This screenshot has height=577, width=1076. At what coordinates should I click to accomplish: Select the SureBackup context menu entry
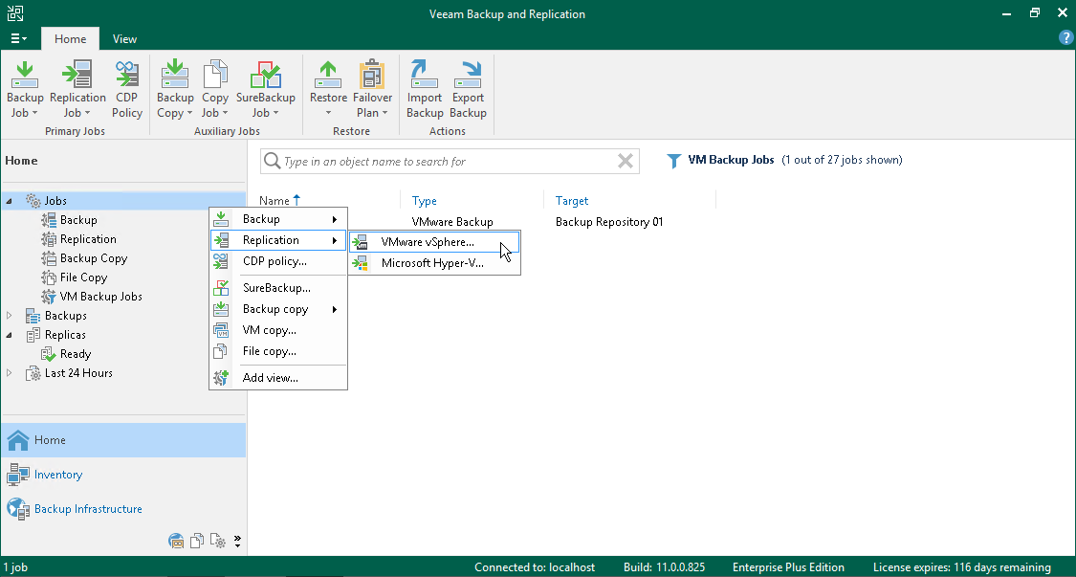[275, 288]
